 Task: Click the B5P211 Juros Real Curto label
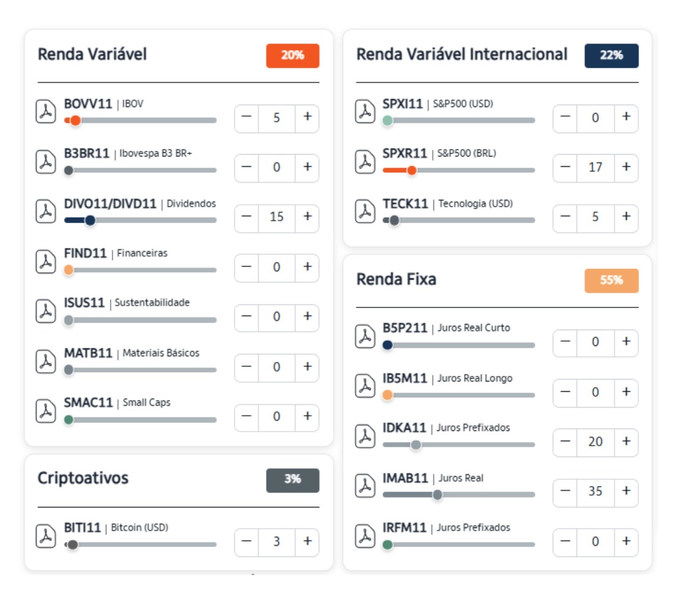(446, 328)
